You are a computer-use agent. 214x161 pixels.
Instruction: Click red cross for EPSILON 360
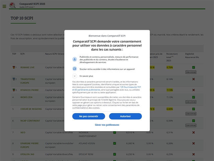(194, 154)
